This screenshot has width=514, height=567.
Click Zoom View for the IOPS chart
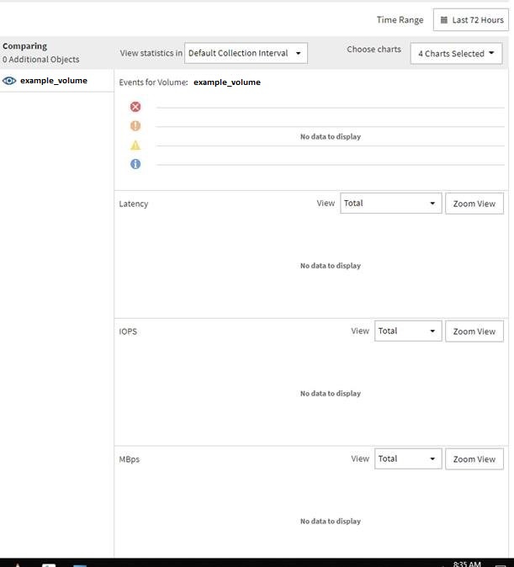(x=474, y=331)
